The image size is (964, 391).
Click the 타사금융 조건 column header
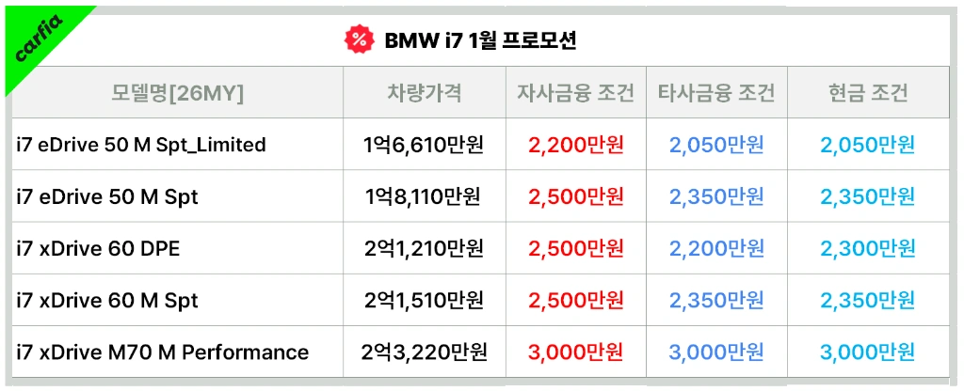click(716, 93)
